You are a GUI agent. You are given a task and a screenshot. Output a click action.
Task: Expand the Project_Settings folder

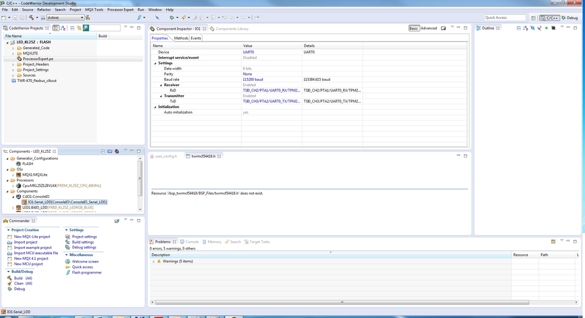pyautogui.click(x=13, y=70)
